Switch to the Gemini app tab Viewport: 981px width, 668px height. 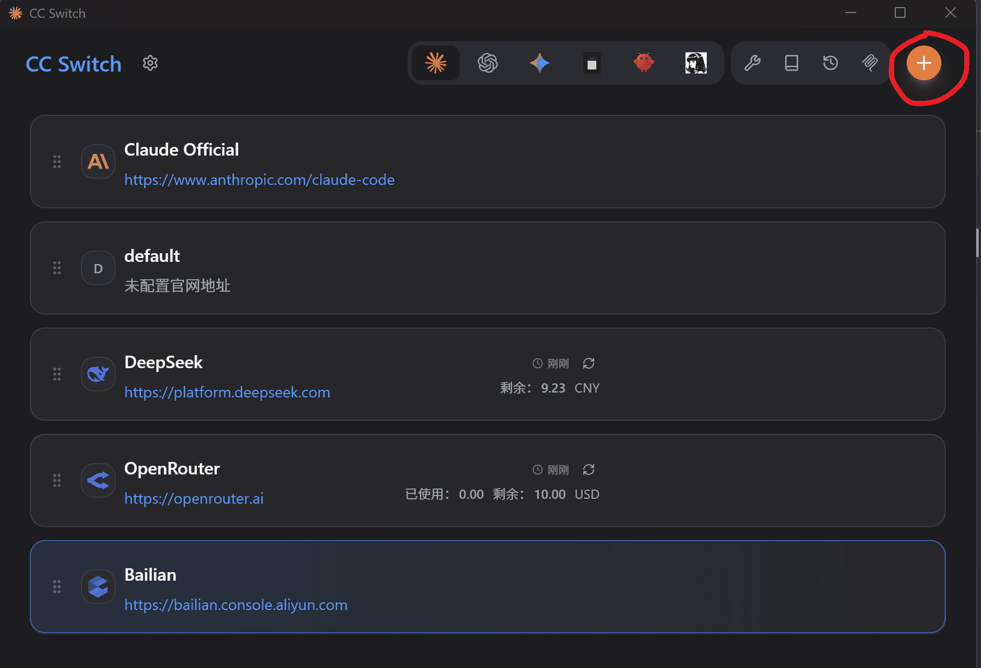[540, 63]
